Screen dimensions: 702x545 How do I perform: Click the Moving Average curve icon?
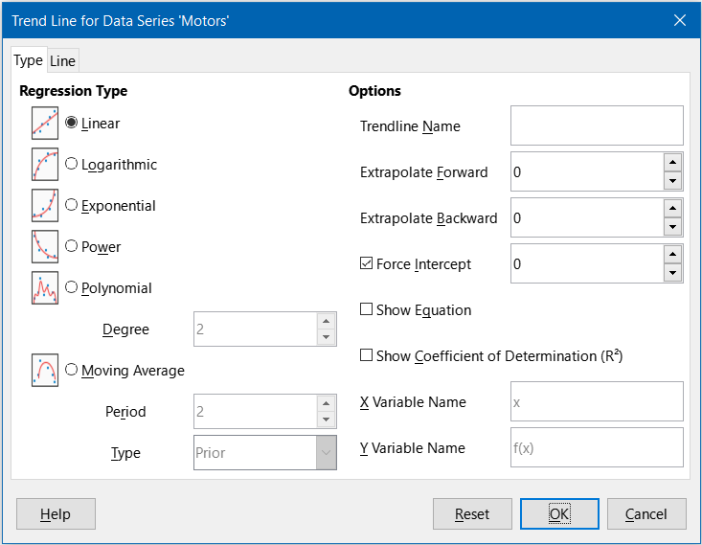pos(45,371)
